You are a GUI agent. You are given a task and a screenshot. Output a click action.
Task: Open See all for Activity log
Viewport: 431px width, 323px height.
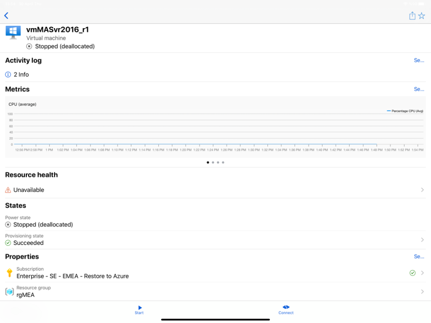(419, 61)
